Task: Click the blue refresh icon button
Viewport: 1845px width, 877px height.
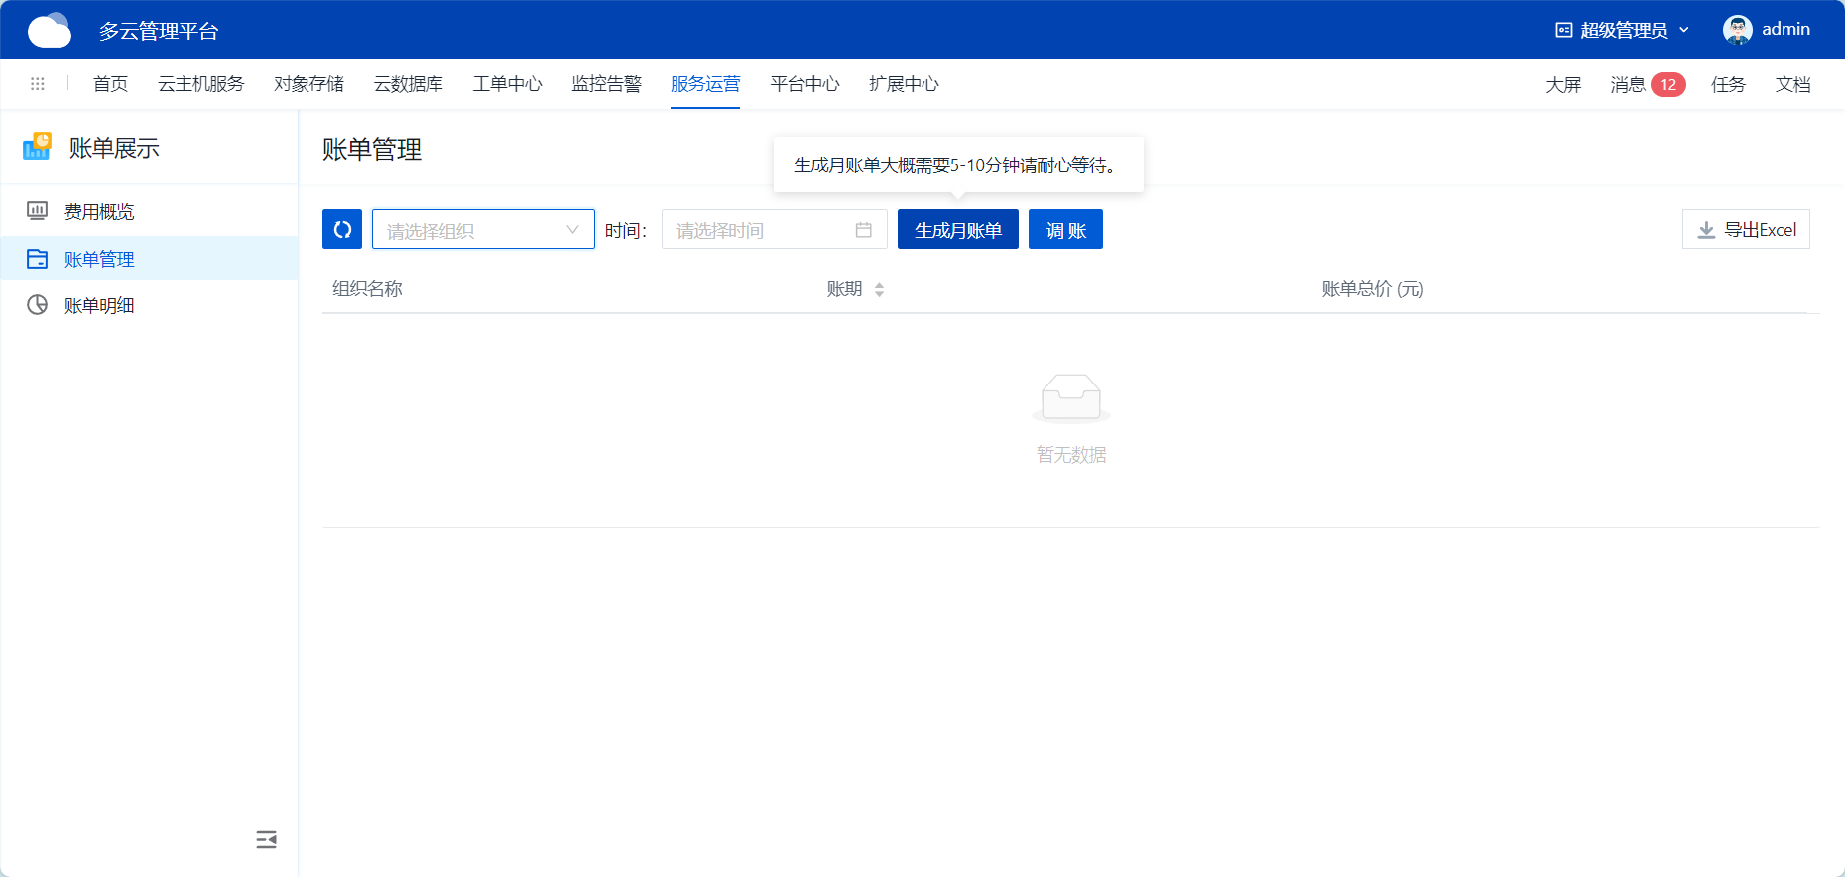Action: coord(342,229)
